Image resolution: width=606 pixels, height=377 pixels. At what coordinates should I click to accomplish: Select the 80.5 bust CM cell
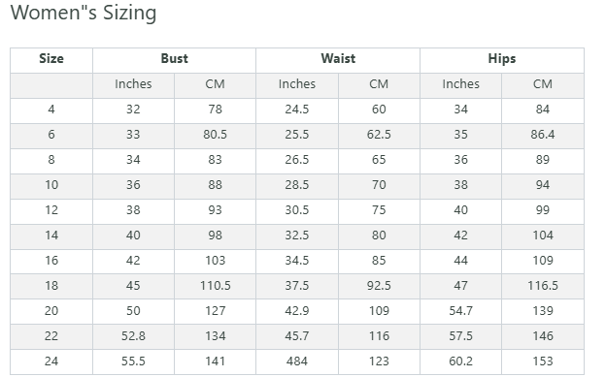(215, 135)
